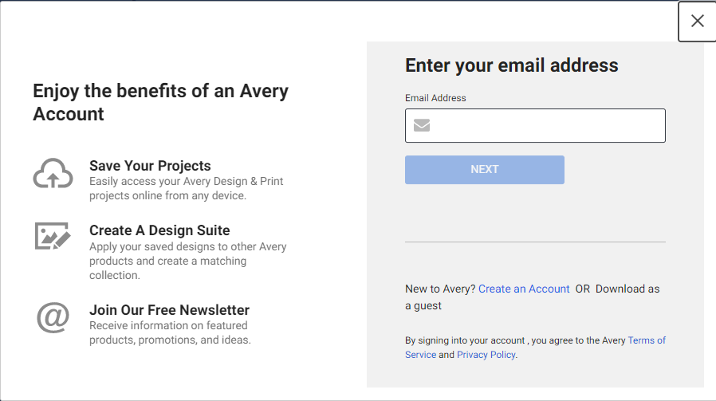Click the Save Your Projects description text
Viewport: 716px width, 401px height.
pyautogui.click(x=187, y=188)
